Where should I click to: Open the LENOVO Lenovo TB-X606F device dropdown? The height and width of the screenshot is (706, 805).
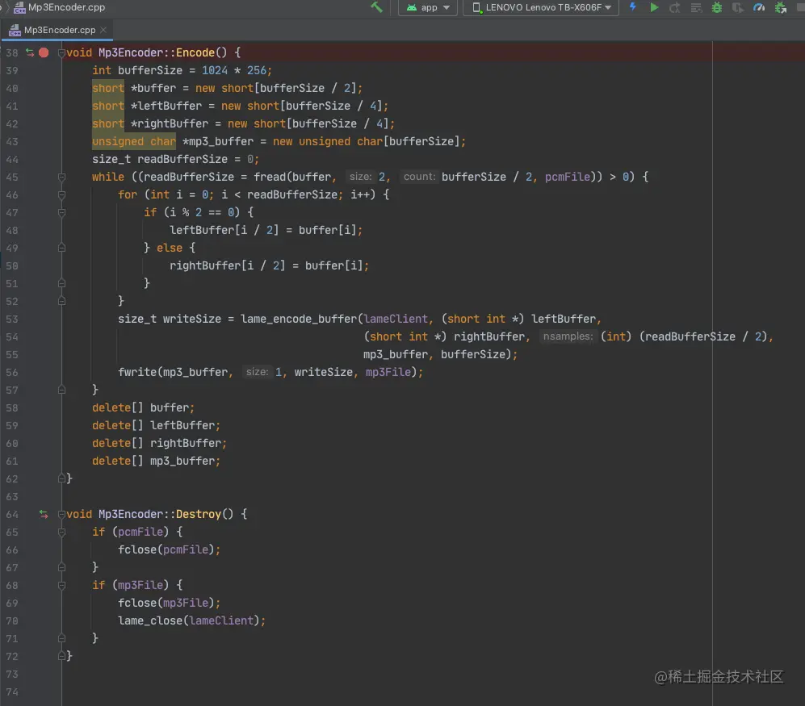coord(541,8)
